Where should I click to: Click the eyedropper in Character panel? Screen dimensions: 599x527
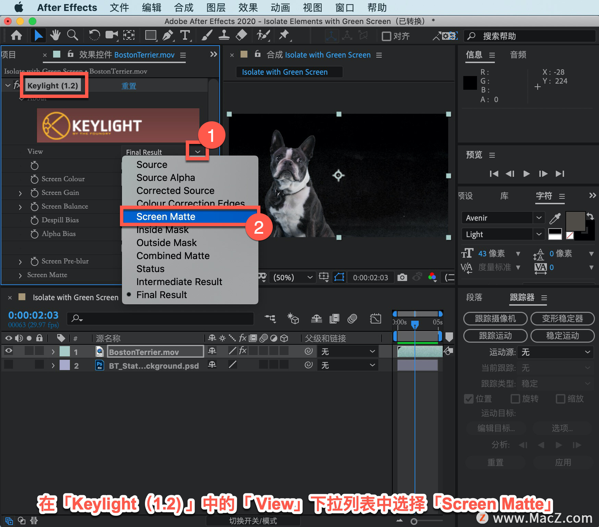click(x=555, y=218)
